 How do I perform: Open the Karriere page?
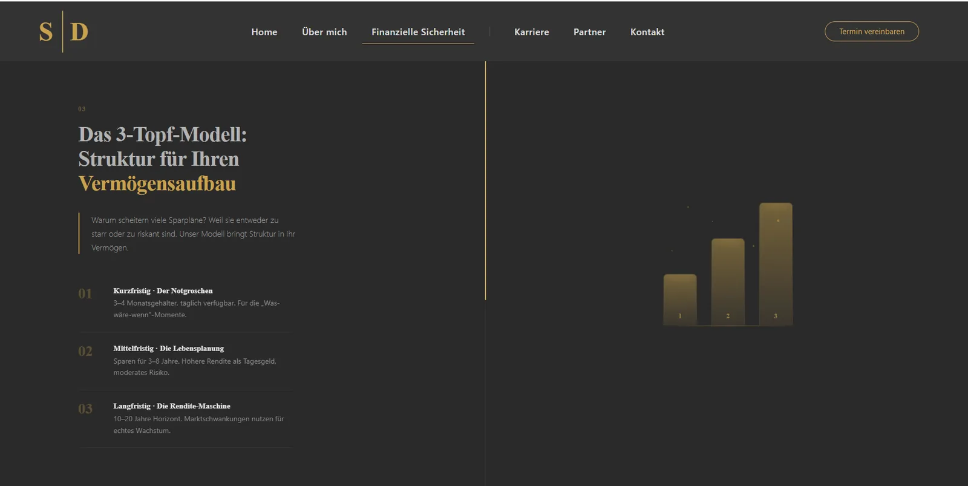532,32
